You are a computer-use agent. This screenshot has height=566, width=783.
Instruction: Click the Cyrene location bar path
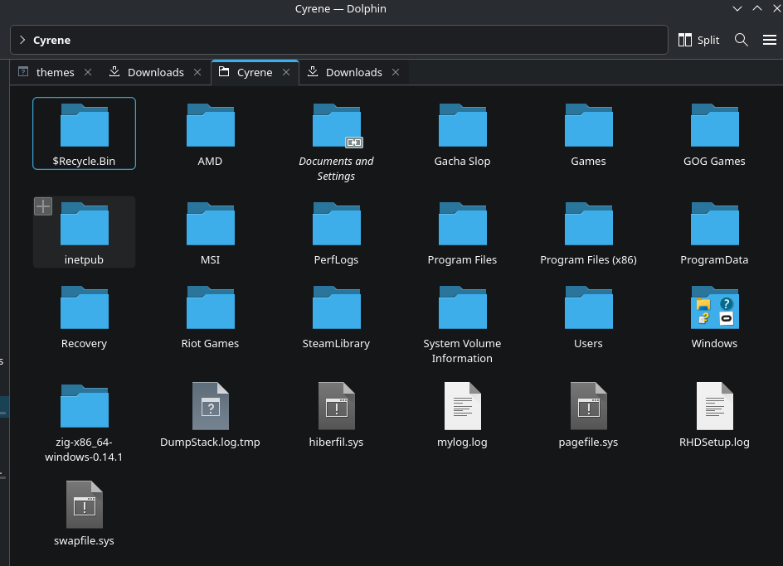[52, 40]
